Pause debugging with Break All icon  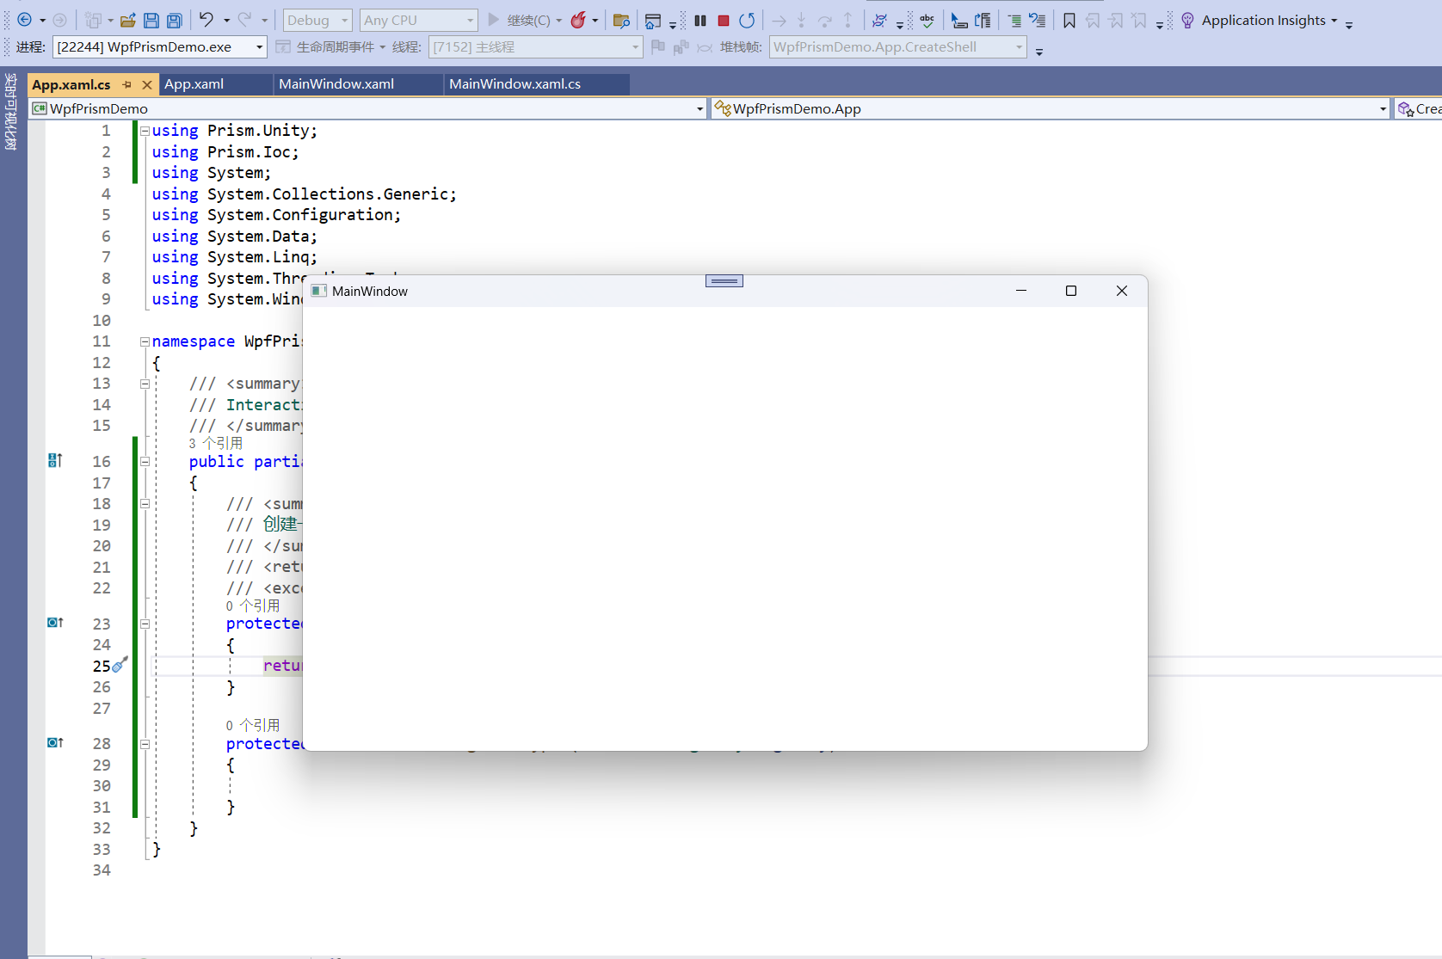pos(700,20)
